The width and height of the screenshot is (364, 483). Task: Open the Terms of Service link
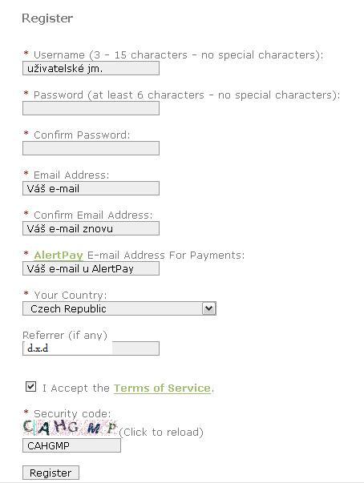(163, 388)
